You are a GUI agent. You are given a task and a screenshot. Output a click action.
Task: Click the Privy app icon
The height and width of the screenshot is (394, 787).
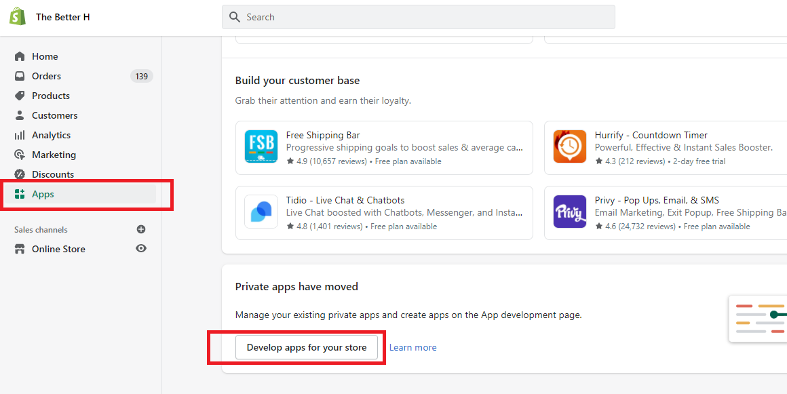(x=570, y=212)
